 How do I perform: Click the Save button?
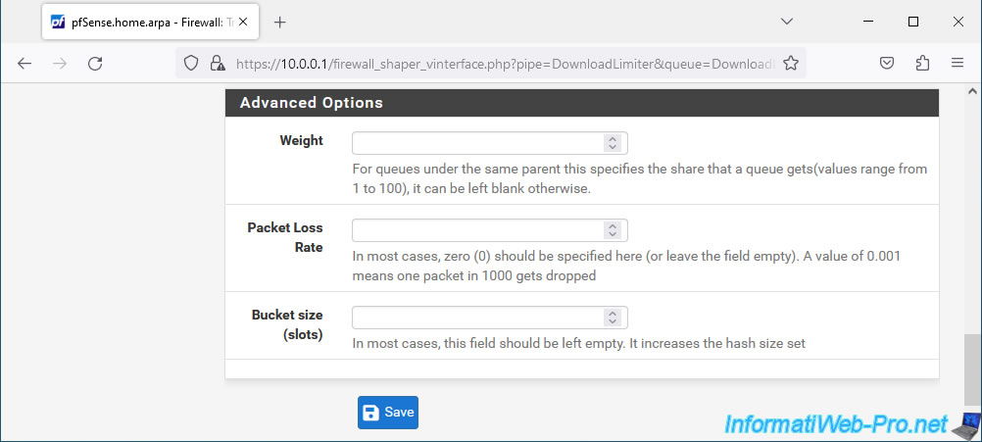point(388,413)
